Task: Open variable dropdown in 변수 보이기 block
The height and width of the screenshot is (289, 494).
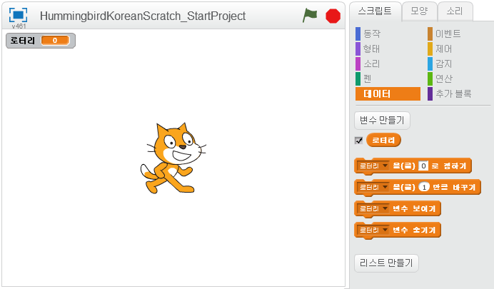Action: point(385,208)
